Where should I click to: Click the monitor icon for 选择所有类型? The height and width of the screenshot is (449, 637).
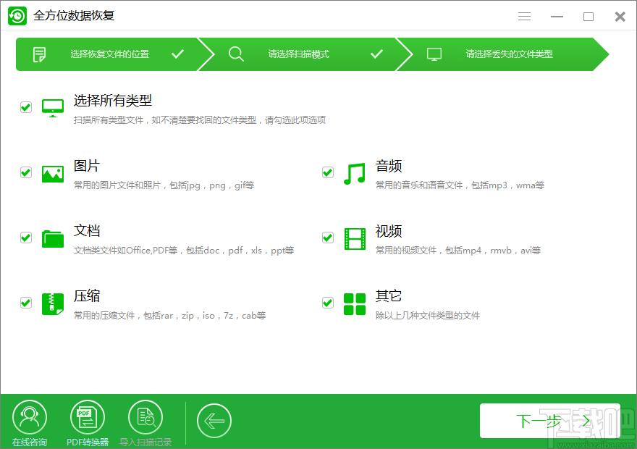pyautogui.click(x=53, y=108)
